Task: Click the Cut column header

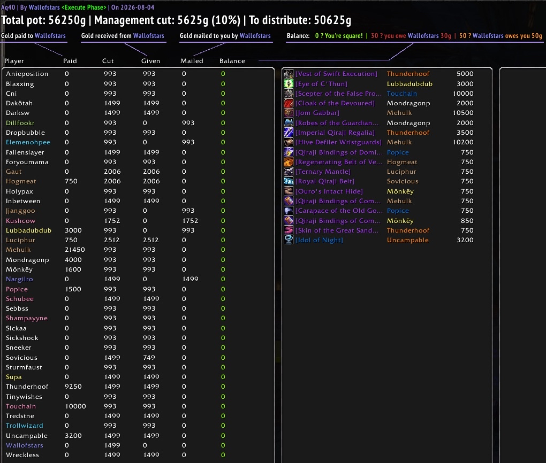Action: [108, 61]
